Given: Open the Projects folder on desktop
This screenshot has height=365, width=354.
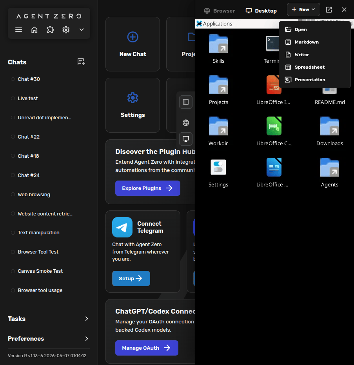Looking at the screenshot, I should (x=218, y=85).
